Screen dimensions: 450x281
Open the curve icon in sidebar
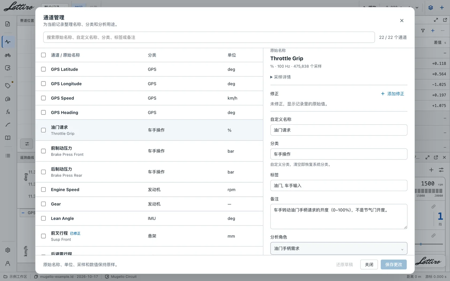point(8,125)
